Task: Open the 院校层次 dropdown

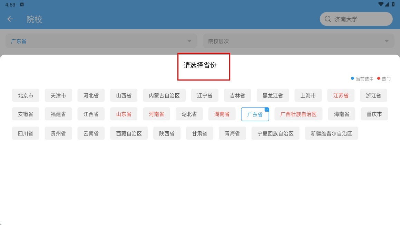Action: [298, 41]
